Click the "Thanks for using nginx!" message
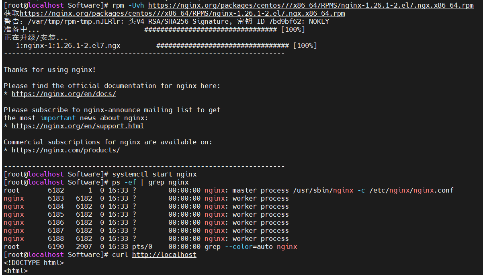Screen dimensions: 483x275 click(x=50, y=70)
